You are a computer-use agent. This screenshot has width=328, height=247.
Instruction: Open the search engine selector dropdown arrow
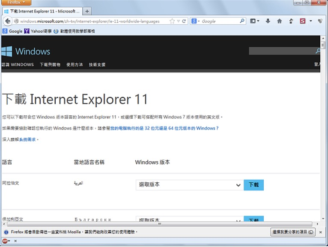coord(199,21)
